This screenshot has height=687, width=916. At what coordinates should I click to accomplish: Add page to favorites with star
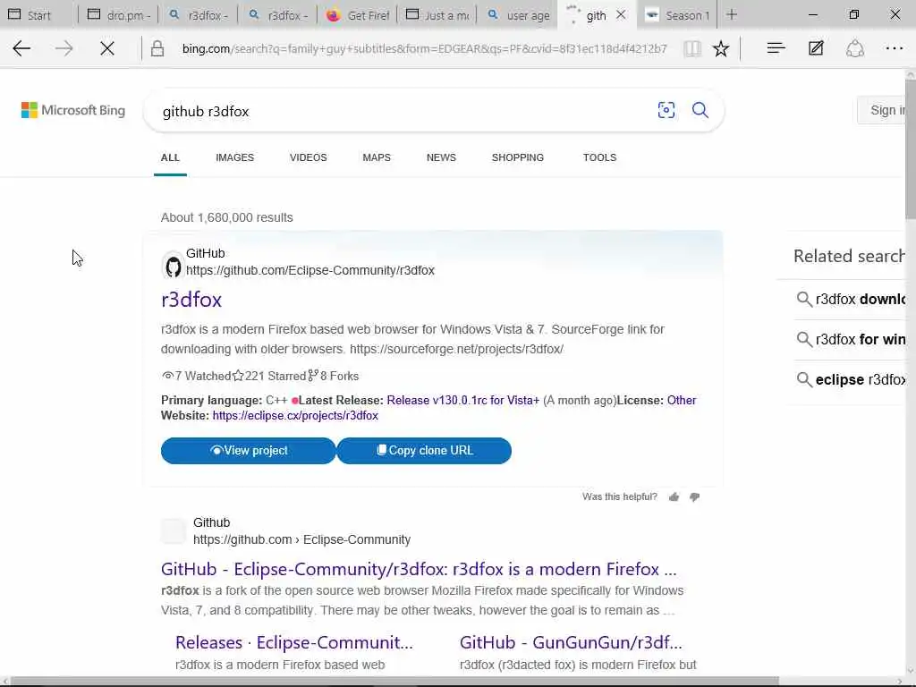point(721,48)
